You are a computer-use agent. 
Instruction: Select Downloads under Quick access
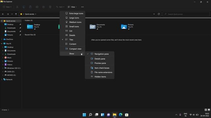click(x=11, y=28)
